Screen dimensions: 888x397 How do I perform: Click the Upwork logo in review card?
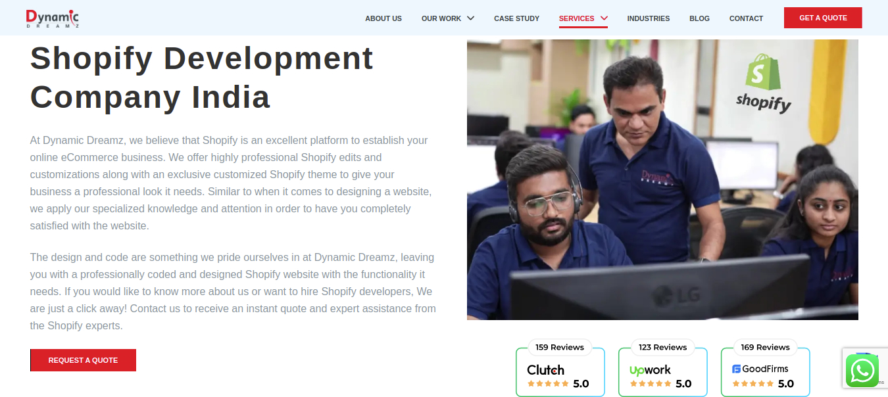click(x=650, y=370)
